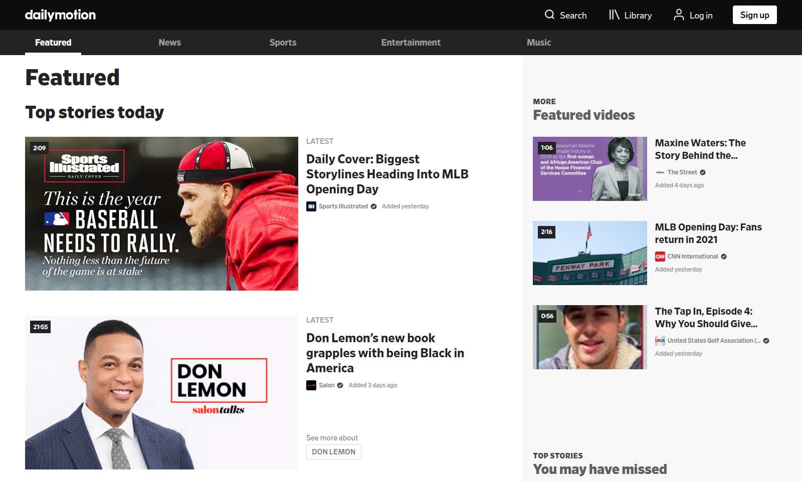Open the Entertainment tab

(411, 43)
